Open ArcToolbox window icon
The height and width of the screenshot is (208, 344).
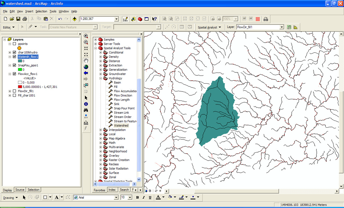click(x=140, y=19)
